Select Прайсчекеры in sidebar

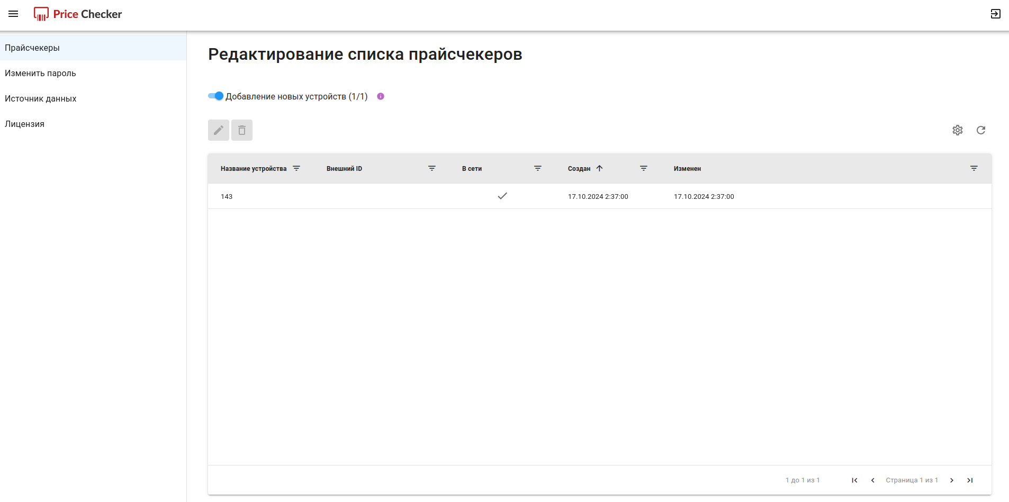93,48
